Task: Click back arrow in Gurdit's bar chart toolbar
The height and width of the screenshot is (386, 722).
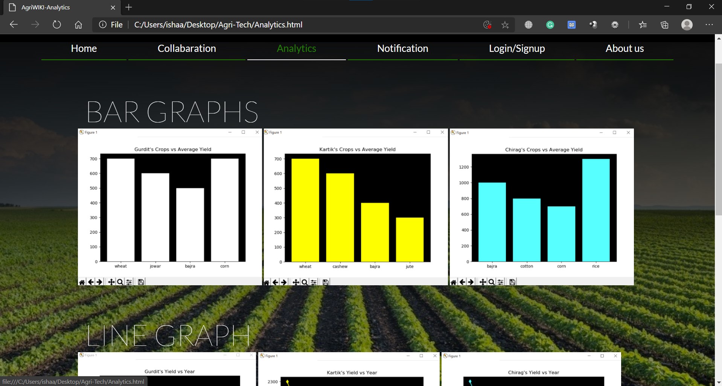Action: 91,282
